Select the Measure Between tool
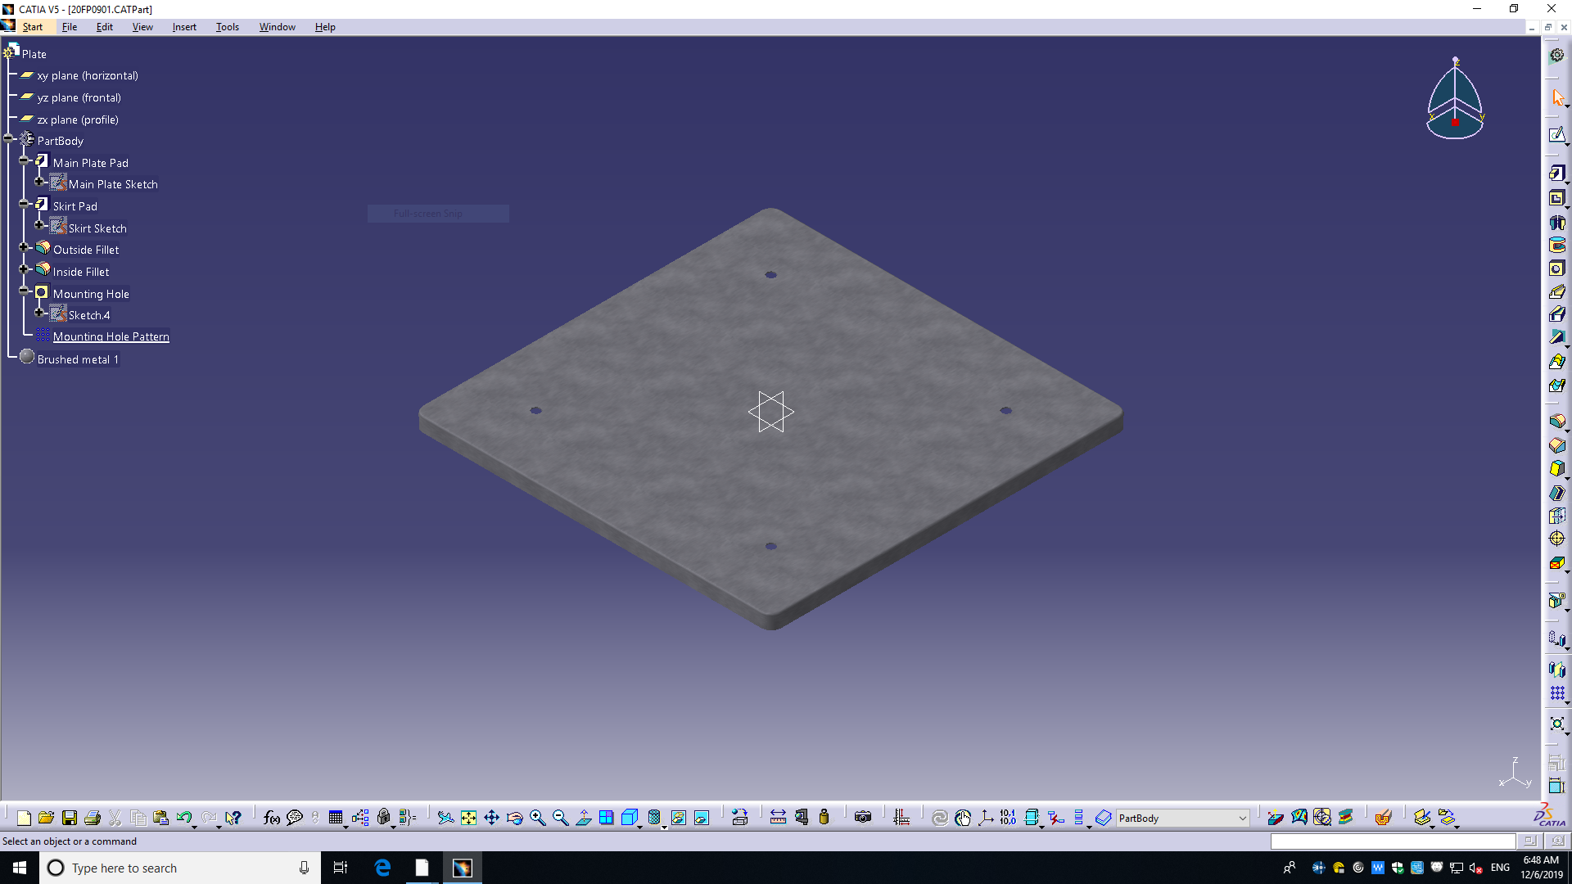The width and height of the screenshot is (1572, 884). pos(778,818)
